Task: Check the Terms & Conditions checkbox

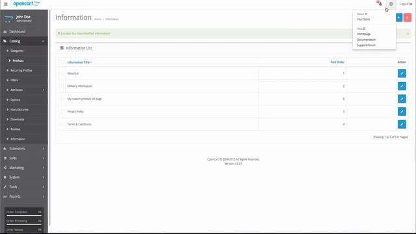Action: point(62,124)
